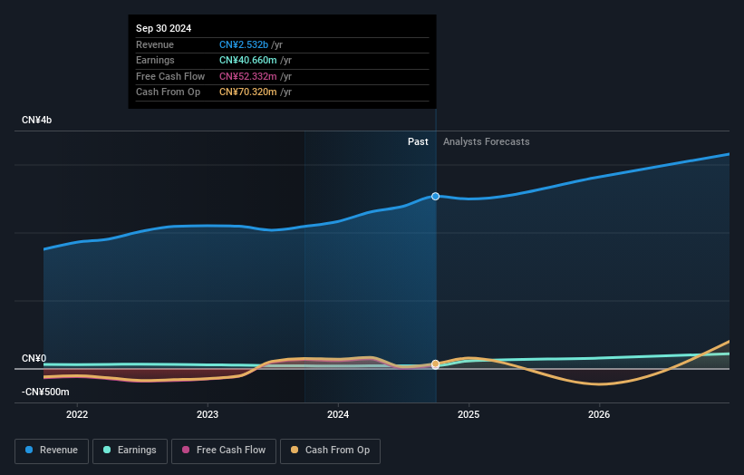Click the 2025 x-axis label
Viewport: 744px width, 475px height.
pos(469,415)
